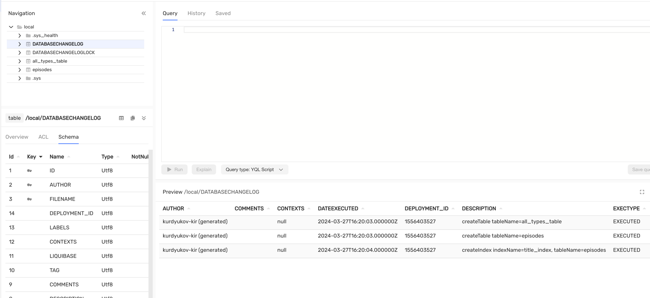Screen dimensions: 650x298
Task: Sort preview by DATEEXECUTED column
Action: click(x=338, y=209)
